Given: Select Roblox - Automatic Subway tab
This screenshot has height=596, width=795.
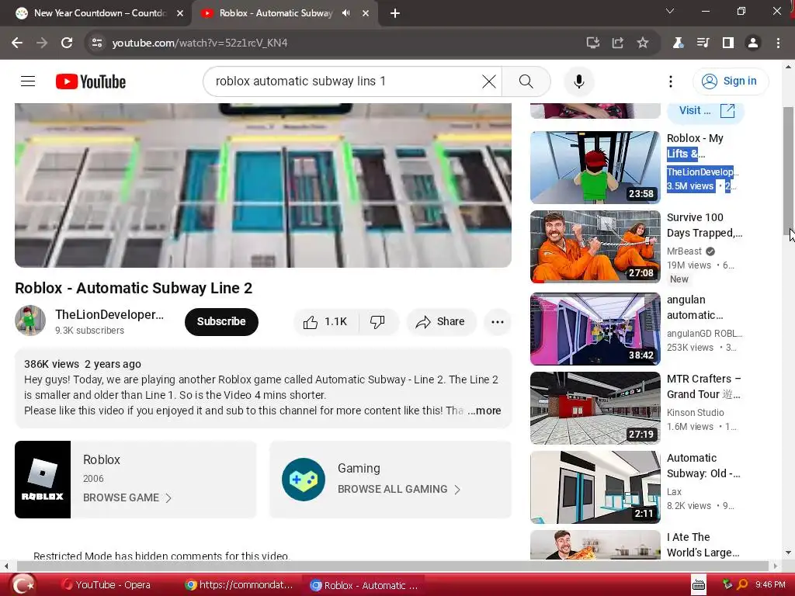Looking at the screenshot, I should click(x=276, y=13).
